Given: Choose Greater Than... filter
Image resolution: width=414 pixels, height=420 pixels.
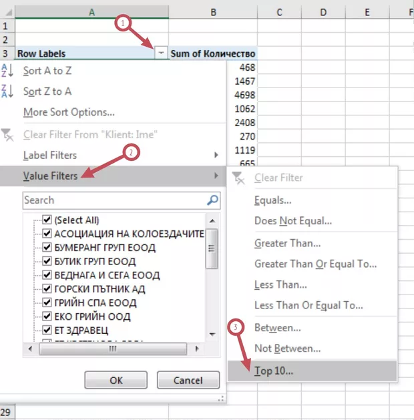Looking at the screenshot, I should [287, 243].
